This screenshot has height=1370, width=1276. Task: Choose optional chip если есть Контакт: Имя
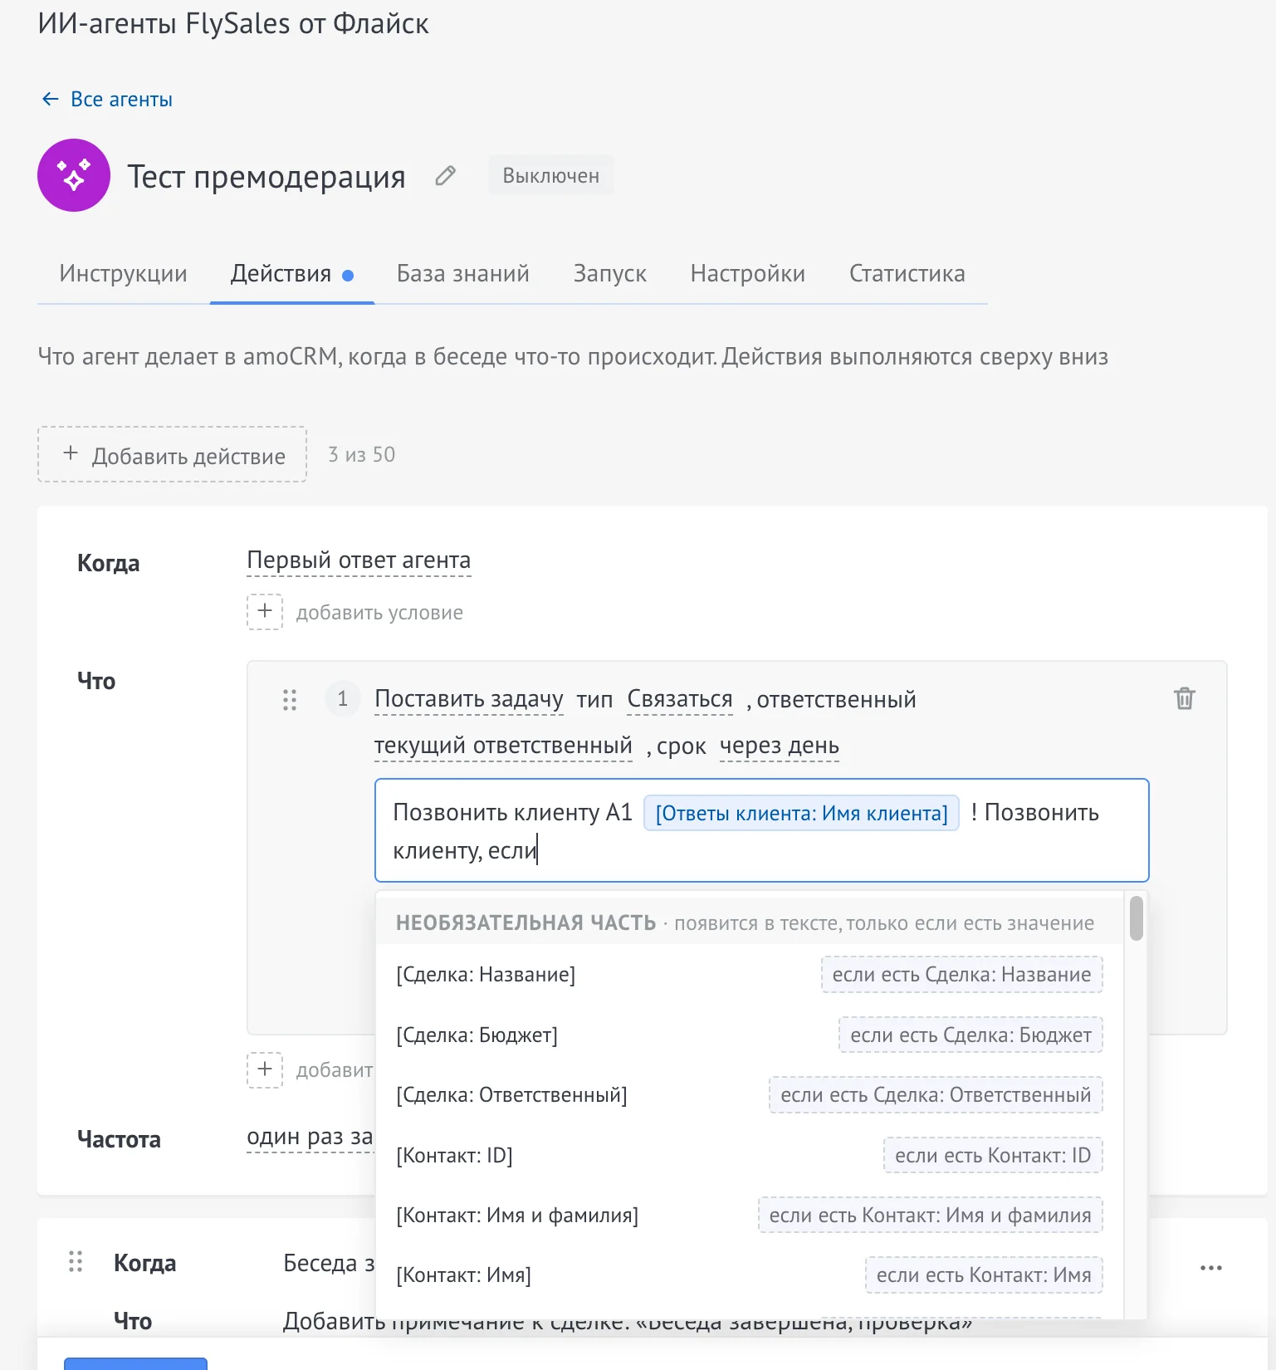(x=985, y=1275)
